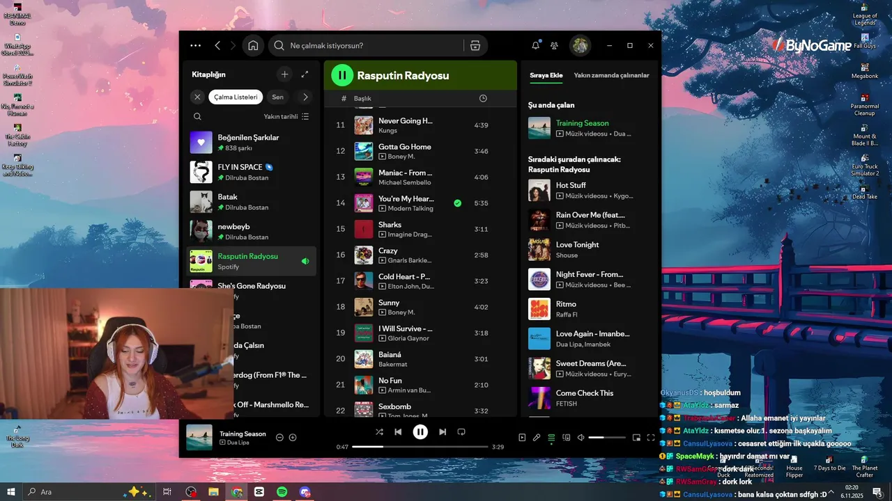
Task: Play track 'Sunny' by Boney M.
Action: (x=420, y=307)
